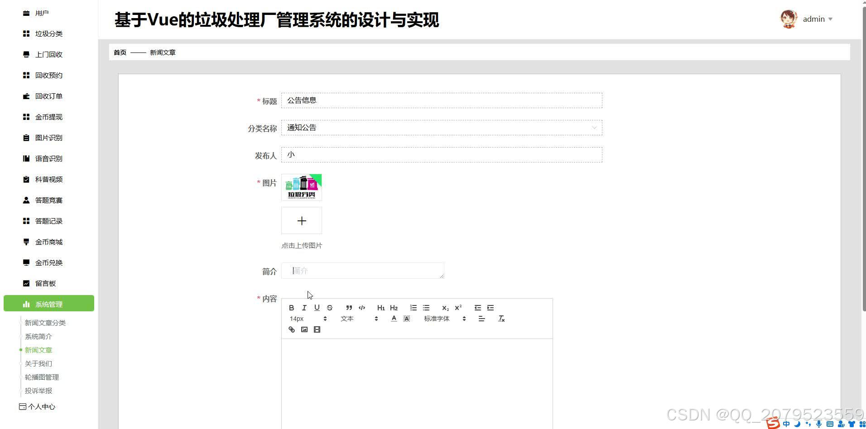This screenshot has height=429, width=866.
Task: Apply strikethrough formatting
Action: [x=329, y=307]
